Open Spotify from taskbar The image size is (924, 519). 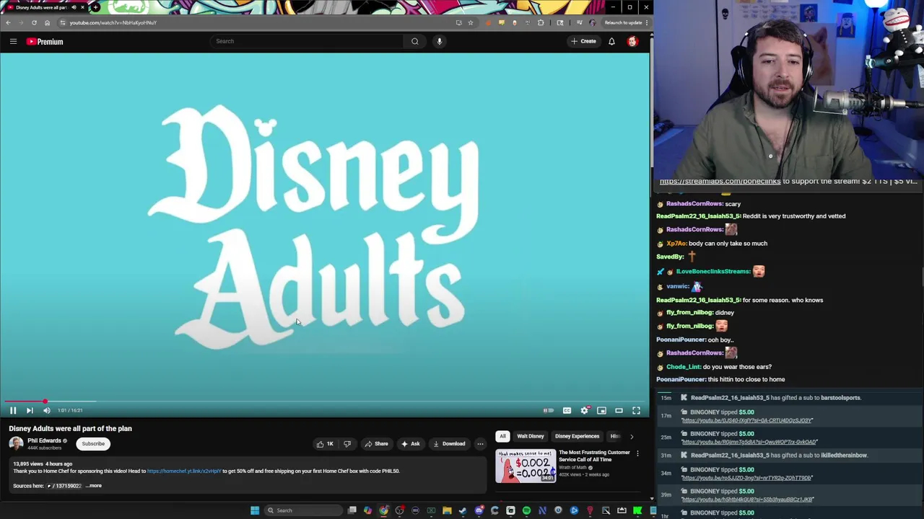(x=526, y=510)
